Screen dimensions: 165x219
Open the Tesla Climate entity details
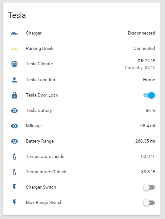click(x=39, y=64)
